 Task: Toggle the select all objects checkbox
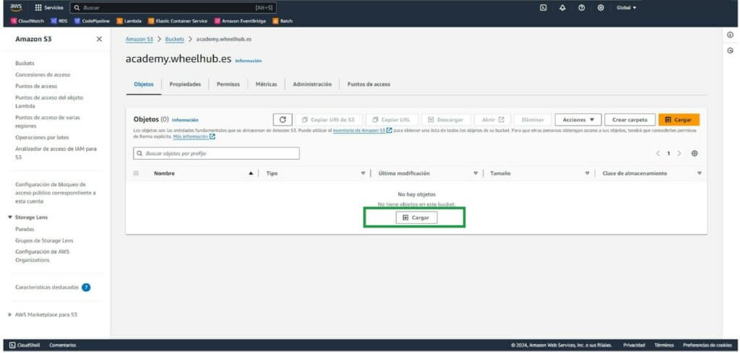click(136, 173)
